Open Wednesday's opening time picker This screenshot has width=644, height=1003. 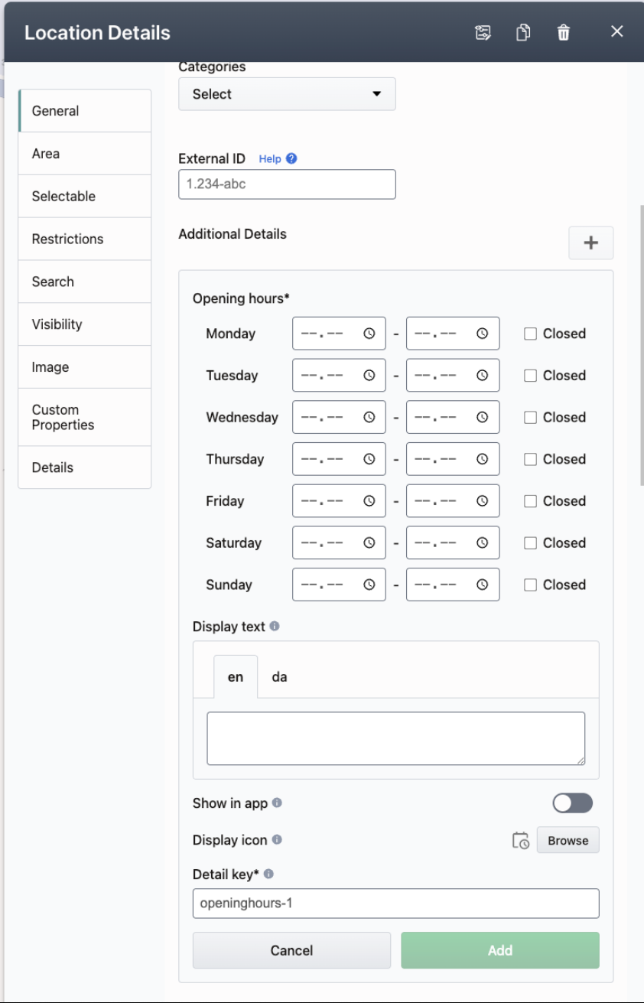(369, 417)
